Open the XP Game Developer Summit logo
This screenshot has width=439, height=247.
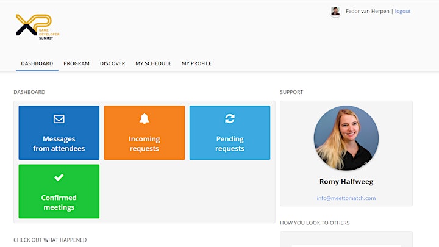click(x=38, y=27)
